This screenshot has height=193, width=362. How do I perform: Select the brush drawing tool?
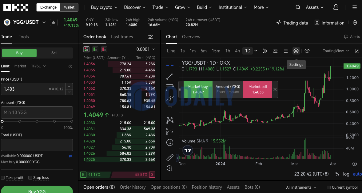click(x=170, y=98)
